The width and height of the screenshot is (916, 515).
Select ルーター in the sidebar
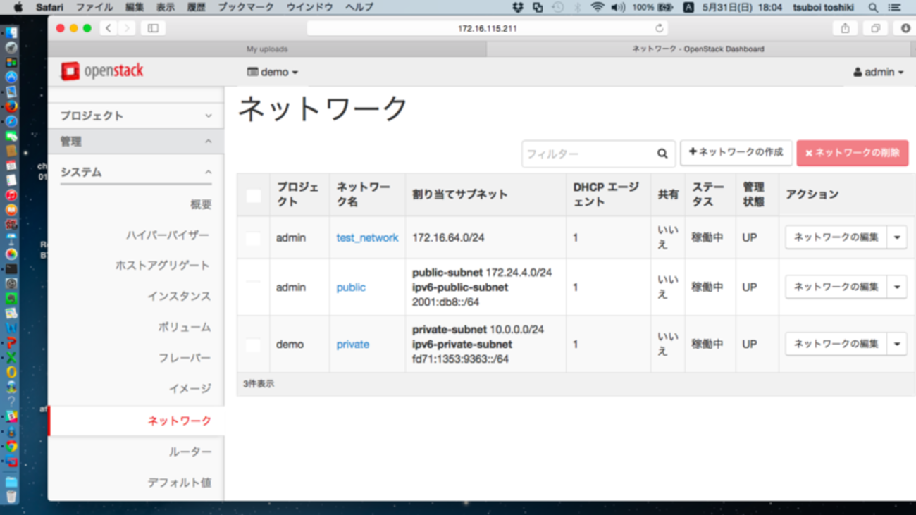tap(190, 452)
